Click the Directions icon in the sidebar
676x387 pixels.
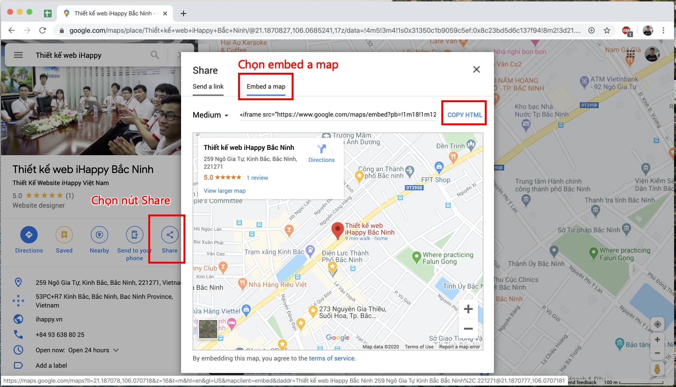[x=29, y=235]
